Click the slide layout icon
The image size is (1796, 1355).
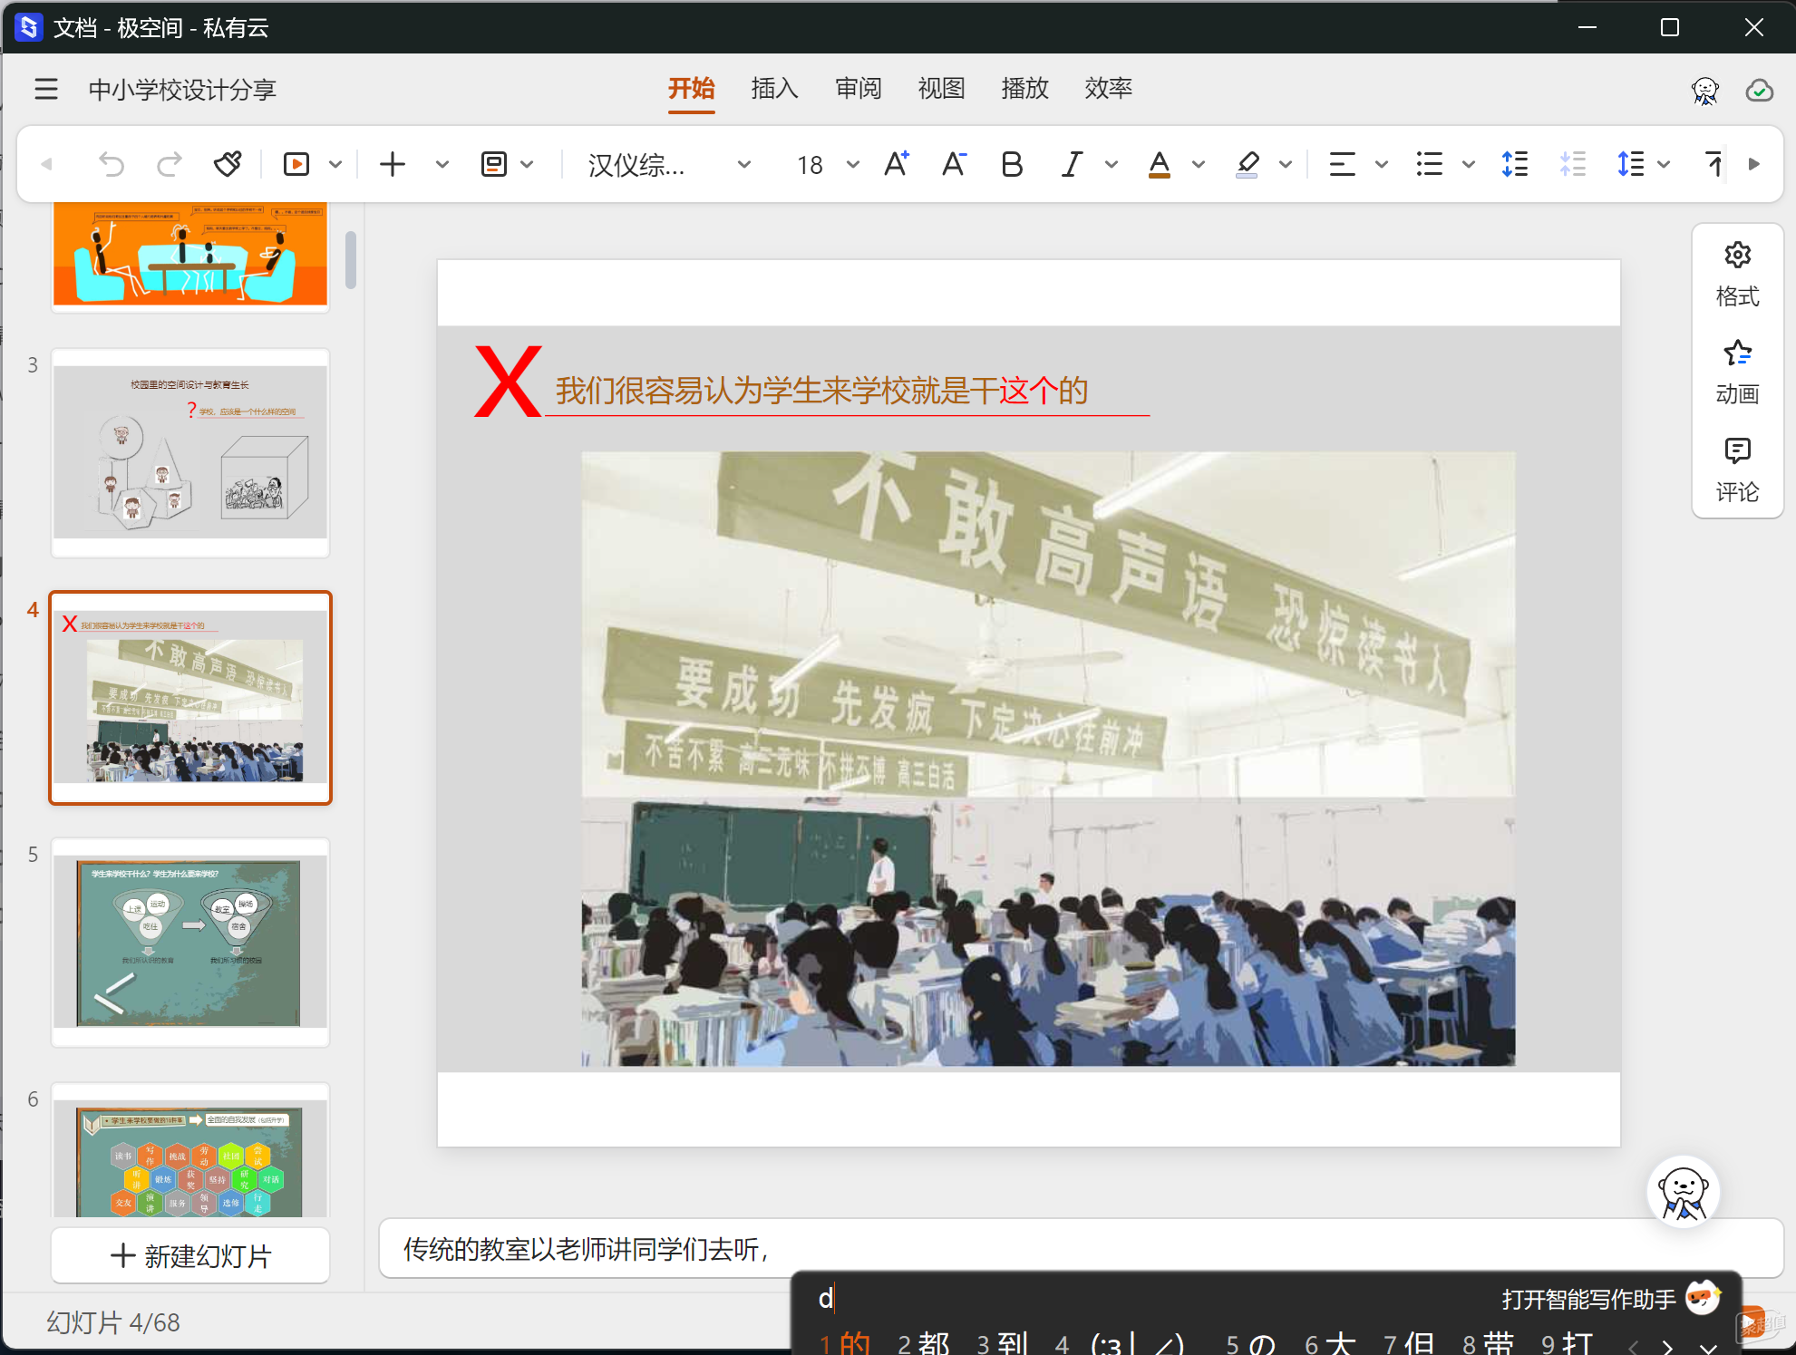(x=494, y=164)
